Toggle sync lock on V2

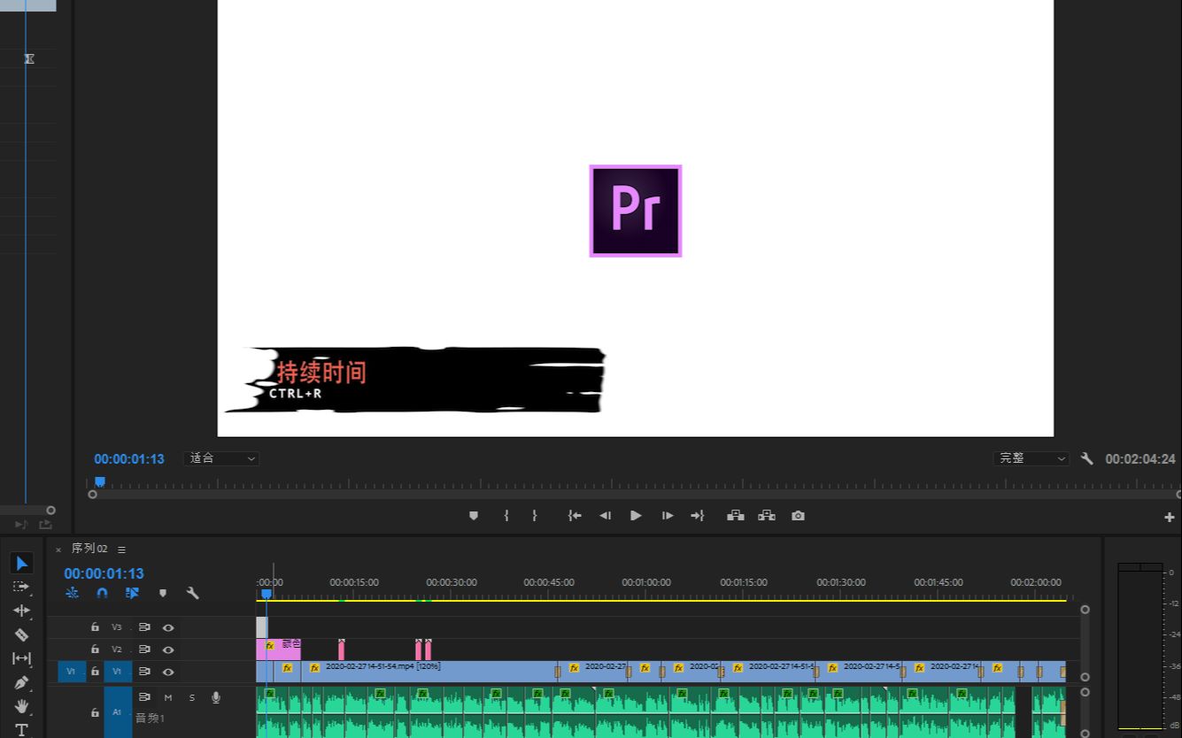144,650
